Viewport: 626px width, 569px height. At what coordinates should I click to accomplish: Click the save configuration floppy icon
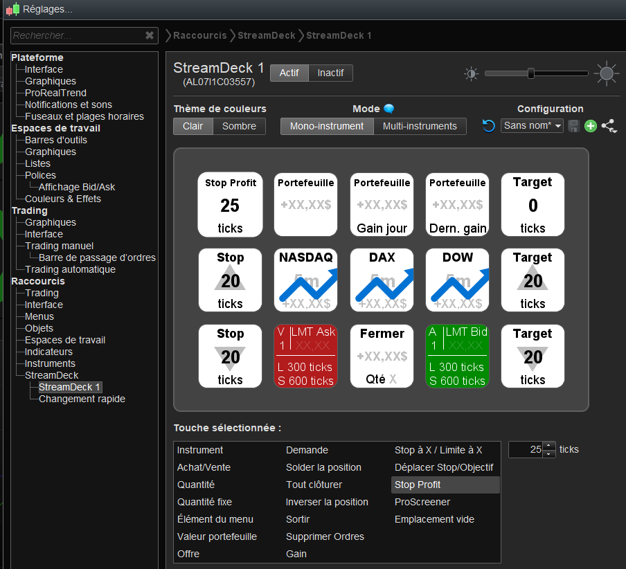coord(573,126)
